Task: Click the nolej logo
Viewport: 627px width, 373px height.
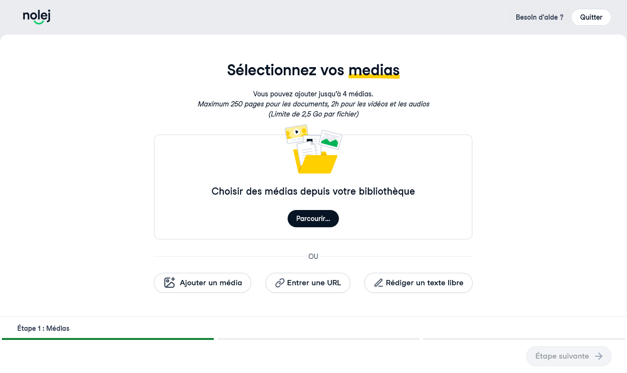Action: point(37,17)
